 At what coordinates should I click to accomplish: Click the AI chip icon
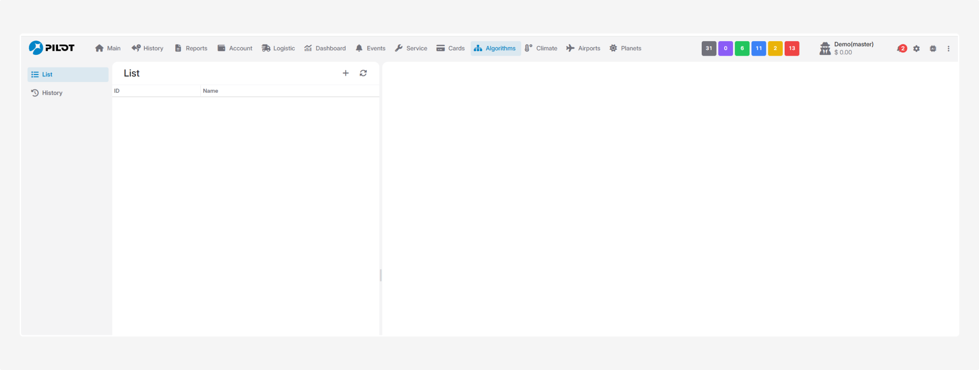pyautogui.click(x=933, y=49)
